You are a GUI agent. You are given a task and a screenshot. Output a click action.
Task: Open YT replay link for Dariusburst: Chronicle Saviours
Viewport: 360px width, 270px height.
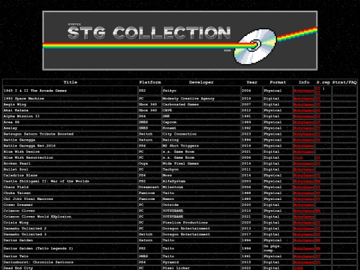[x=318, y=263]
